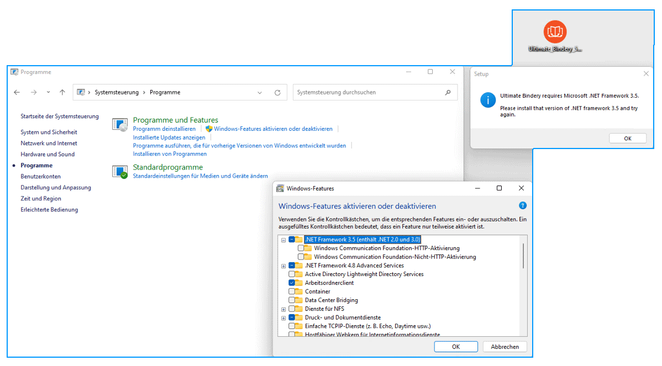Viewport: 662px width, 366px height.
Task: Select Hardware und Sound in sidebar
Action: (48, 155)
